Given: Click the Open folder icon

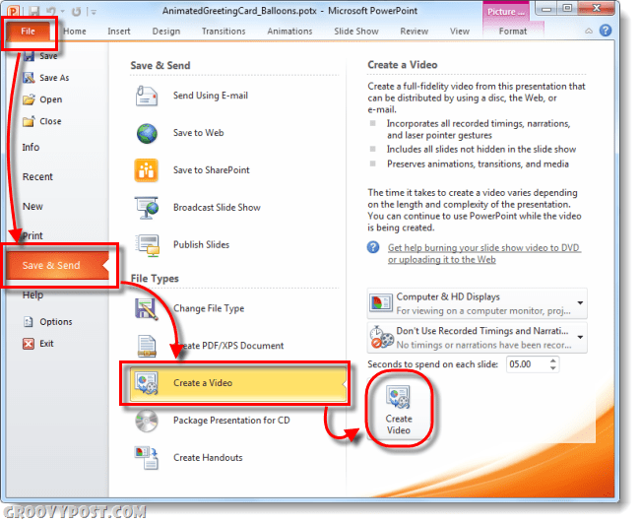Looking at the screenshot, I should pos(29,99).
